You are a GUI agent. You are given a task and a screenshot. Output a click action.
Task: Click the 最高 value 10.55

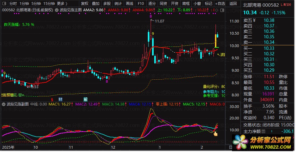pos(269,82)
